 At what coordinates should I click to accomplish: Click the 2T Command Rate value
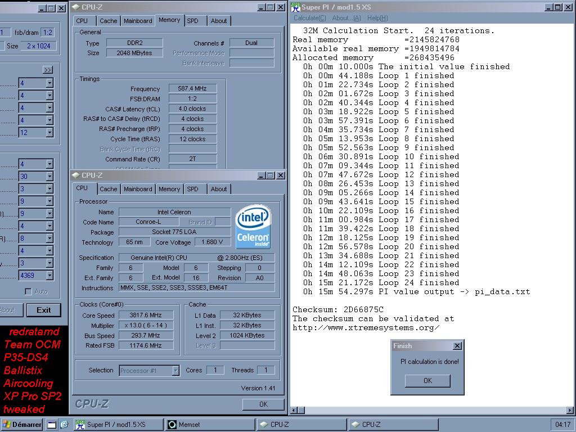click(192, 159)
